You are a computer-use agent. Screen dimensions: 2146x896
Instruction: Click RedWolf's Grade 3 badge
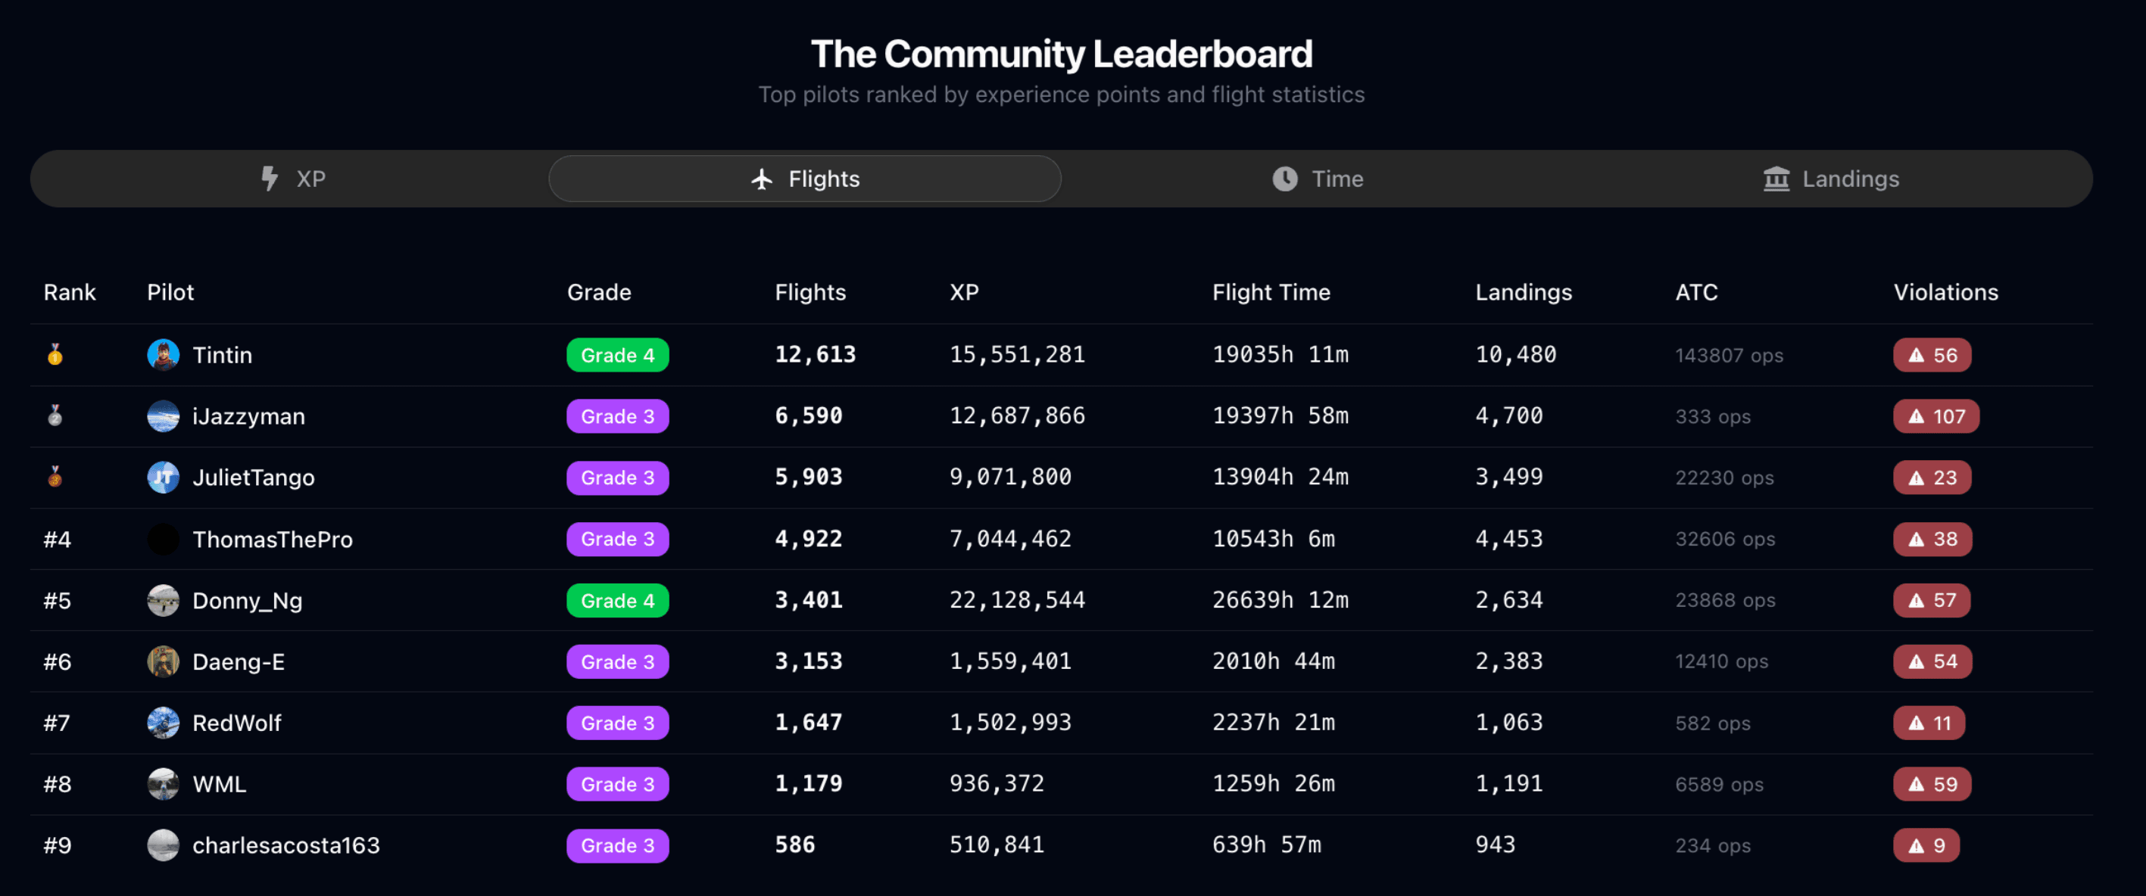(x=617, y=723)
